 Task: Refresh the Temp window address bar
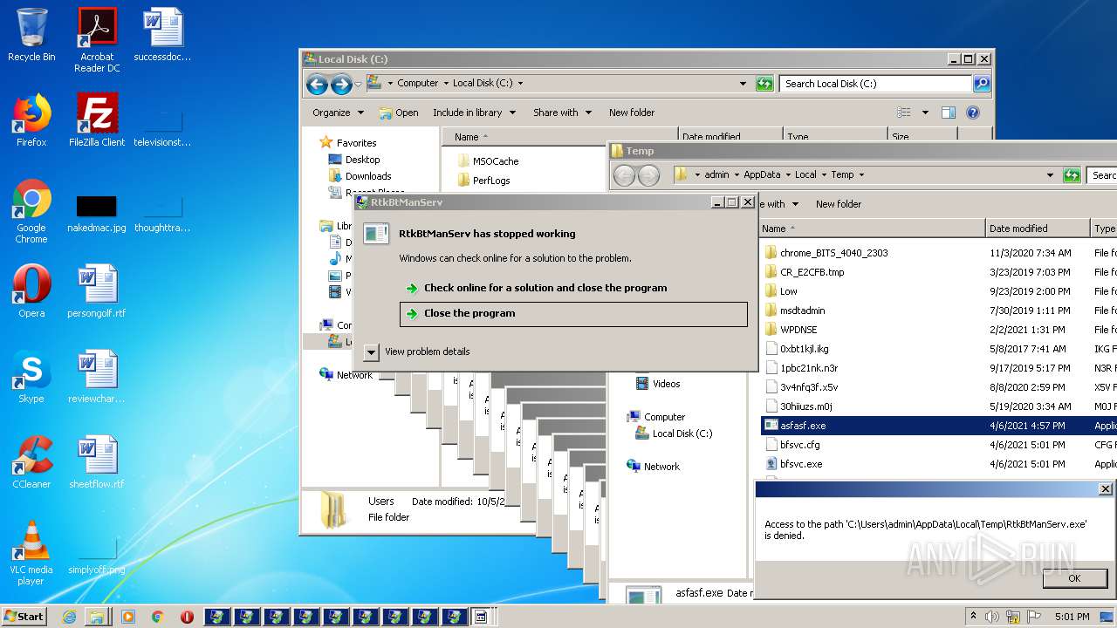tap(1072, 175)
